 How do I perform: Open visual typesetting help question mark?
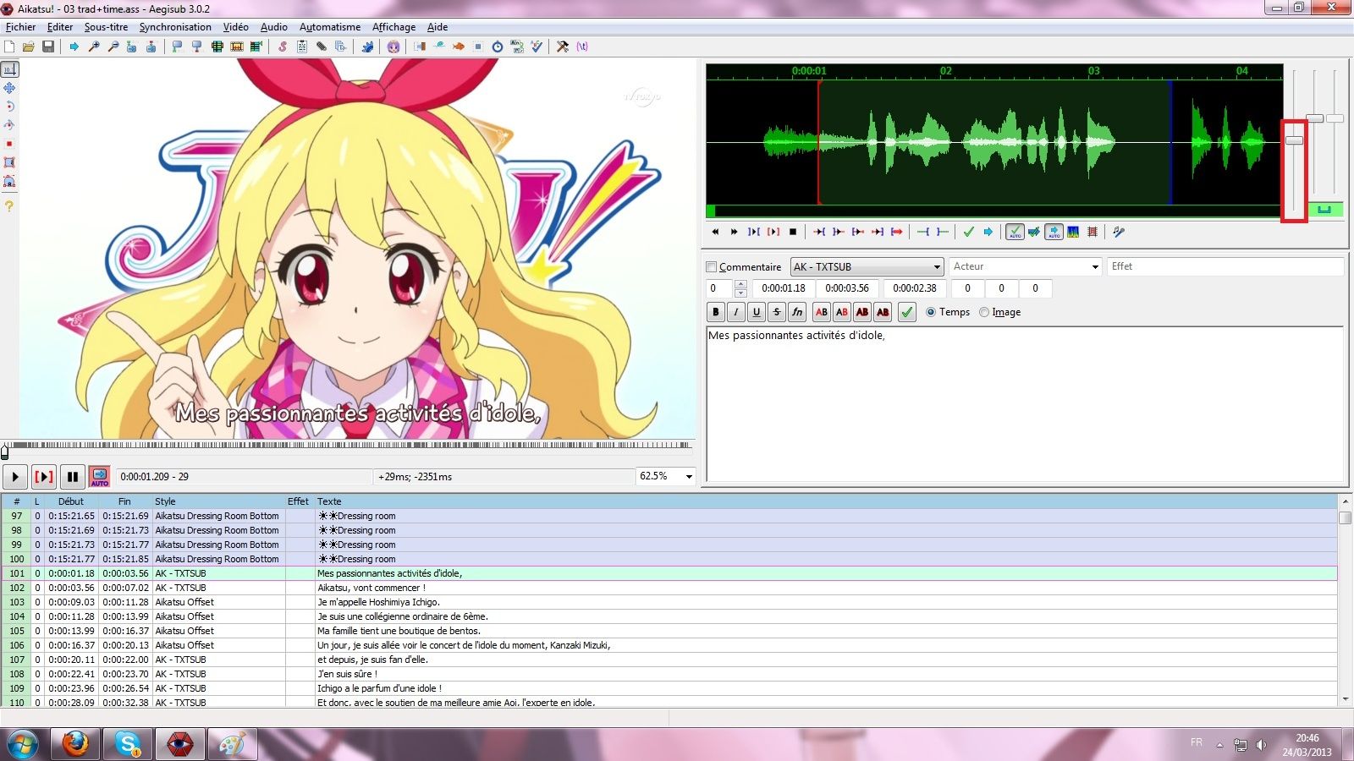point(9,205)
